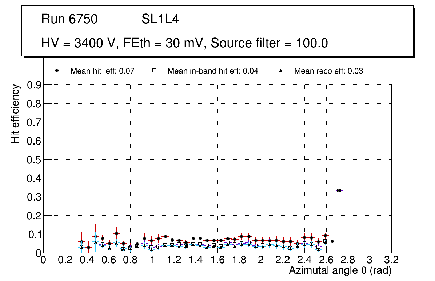The width and height of the screenshot is (435, 281).
Task: Select the outlier data point near 0.33 efficiency
Action: 339,190
